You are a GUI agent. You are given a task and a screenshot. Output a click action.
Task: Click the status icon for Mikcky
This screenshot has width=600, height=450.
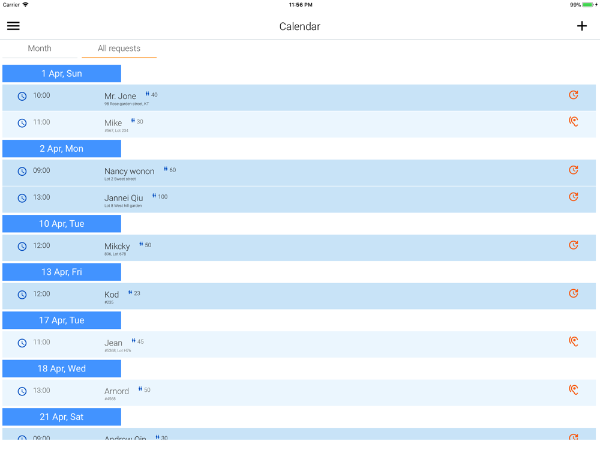(x=573, y=245)
